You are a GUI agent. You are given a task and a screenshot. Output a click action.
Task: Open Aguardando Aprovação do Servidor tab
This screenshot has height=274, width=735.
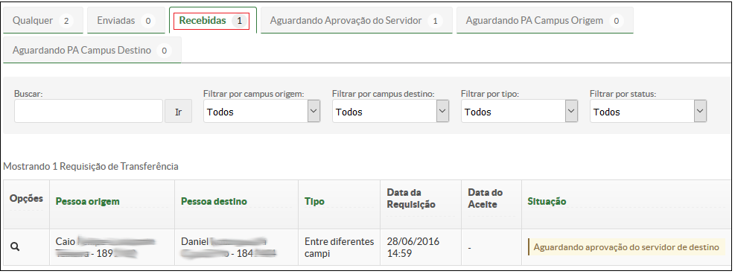356,21
